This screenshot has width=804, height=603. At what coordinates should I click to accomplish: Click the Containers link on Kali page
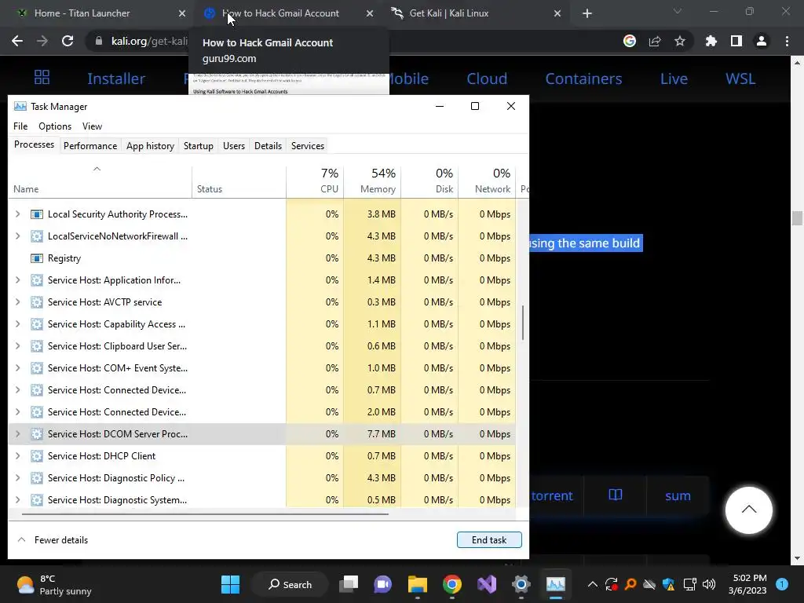tap(583, 79)
